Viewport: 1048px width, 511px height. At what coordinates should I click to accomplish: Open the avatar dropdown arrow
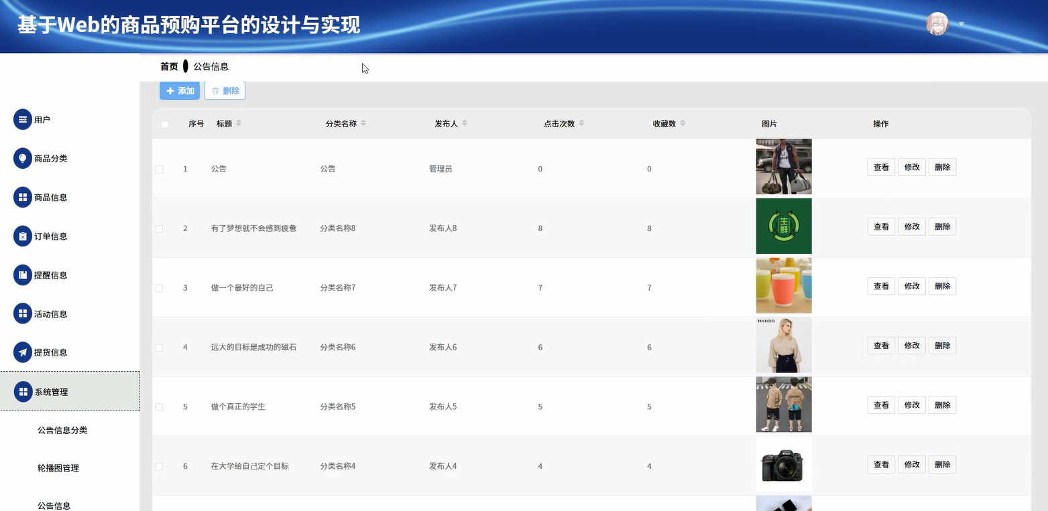[961, 24]
